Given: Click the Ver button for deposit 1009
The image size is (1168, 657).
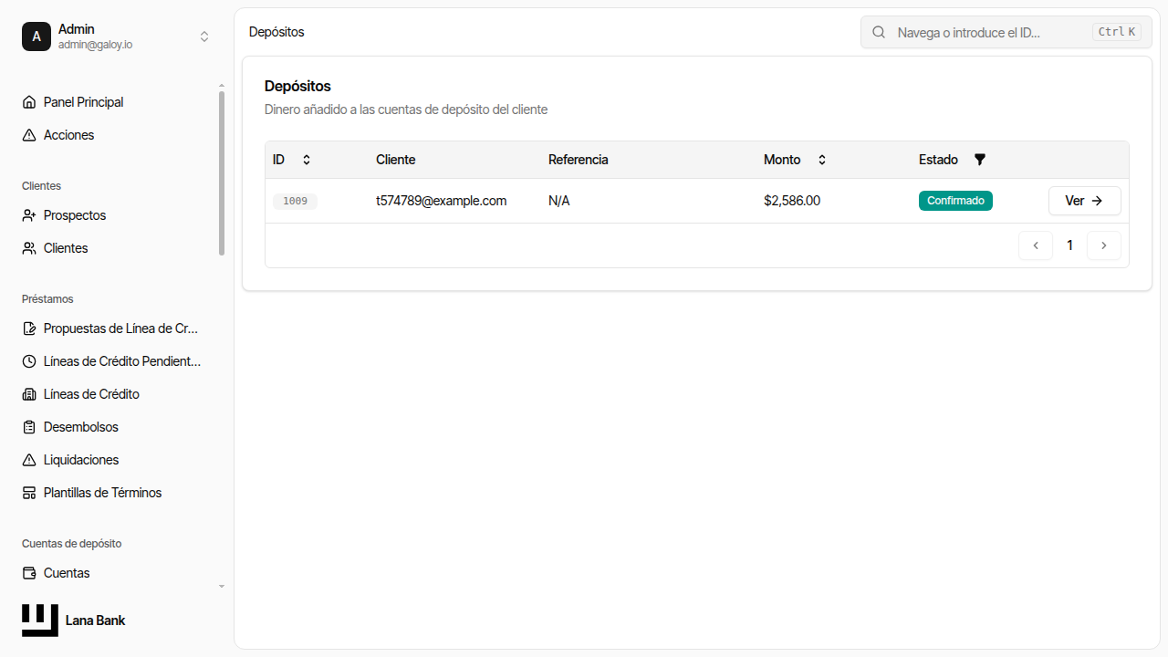Looking at the screenshot, I should (1085, 201).
